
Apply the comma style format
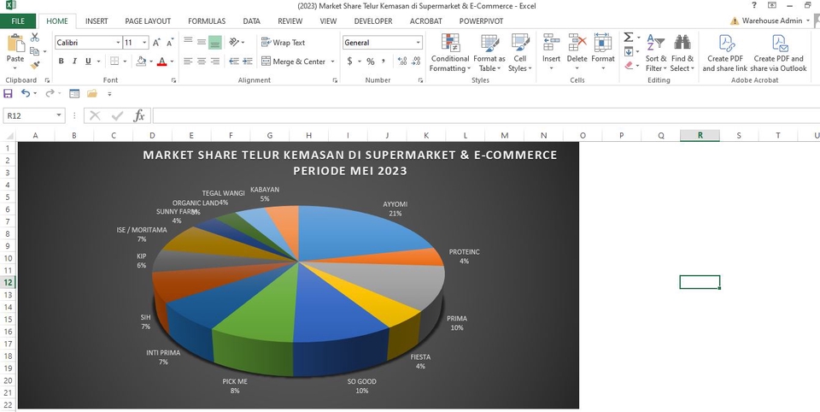click(x=384, y=62)
